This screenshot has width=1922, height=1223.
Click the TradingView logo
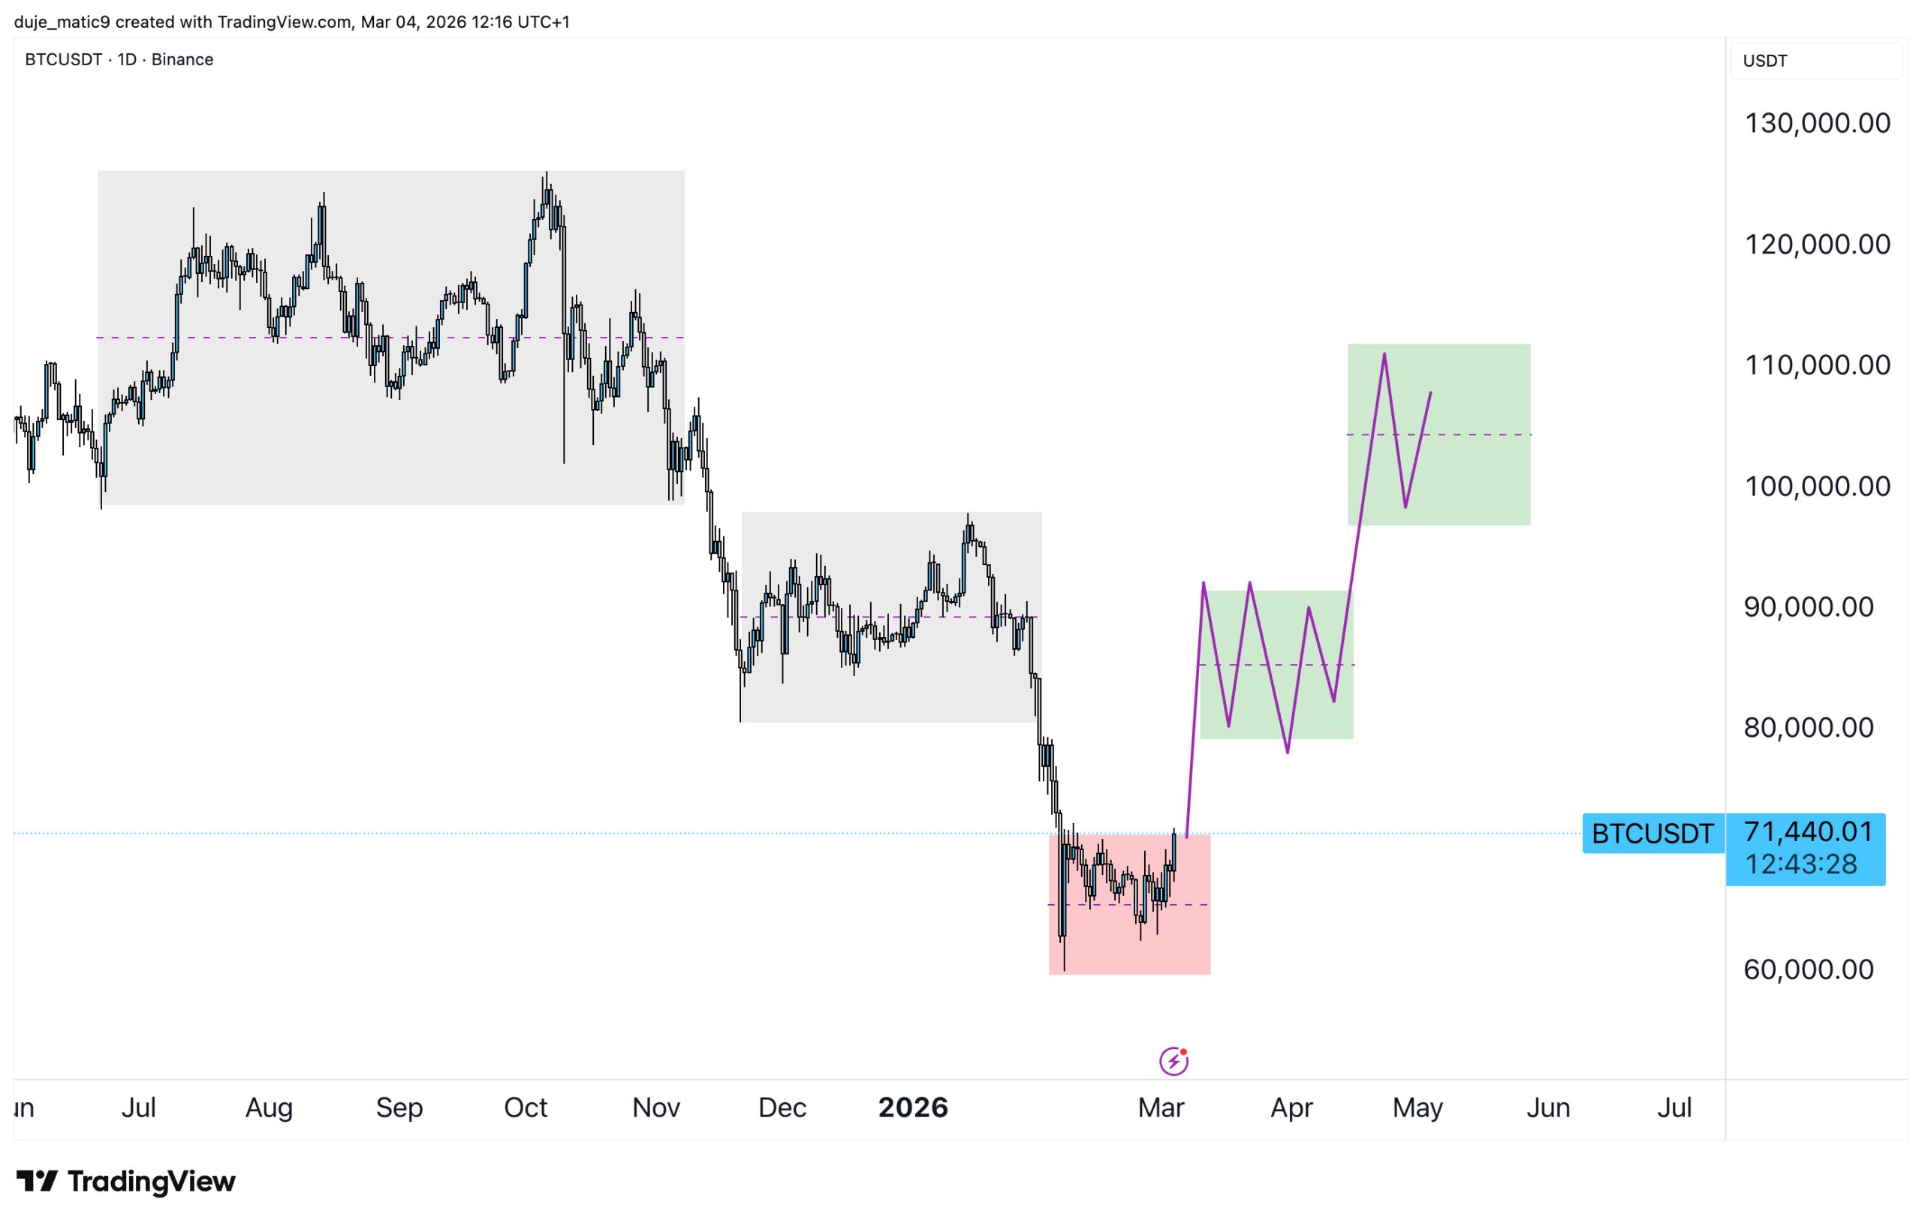pyautogui.click(x=125, y=1182)
